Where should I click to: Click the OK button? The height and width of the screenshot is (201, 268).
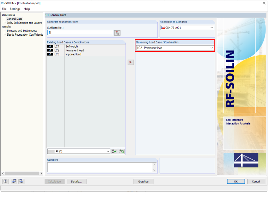coord(236,182)
